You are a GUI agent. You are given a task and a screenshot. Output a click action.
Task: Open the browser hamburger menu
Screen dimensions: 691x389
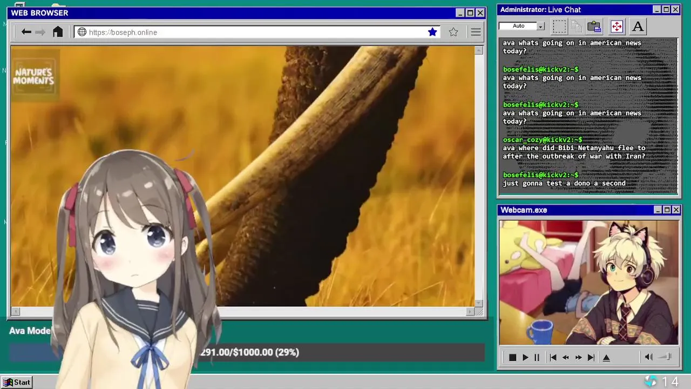(476, 32)
